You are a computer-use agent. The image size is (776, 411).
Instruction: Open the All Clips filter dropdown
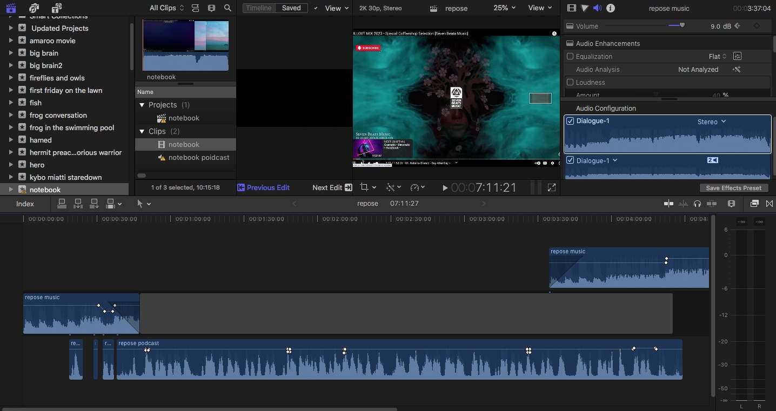point(166,8)
